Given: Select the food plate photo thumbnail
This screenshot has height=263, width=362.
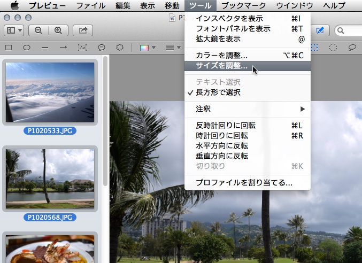Looking at the screenshot, I should coord(50,249).
